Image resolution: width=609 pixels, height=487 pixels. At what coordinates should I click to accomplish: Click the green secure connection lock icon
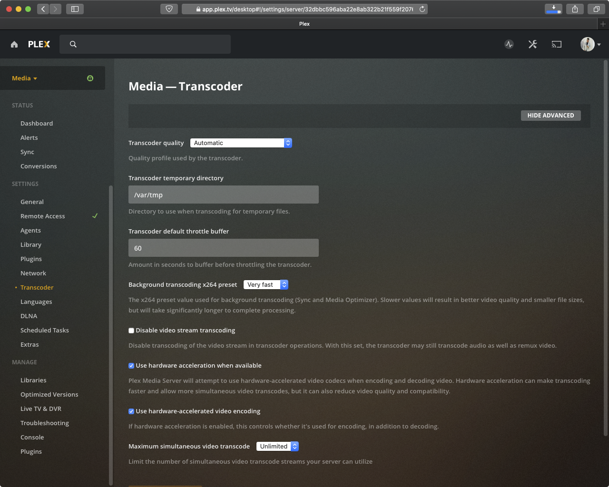tap(90, 78)
